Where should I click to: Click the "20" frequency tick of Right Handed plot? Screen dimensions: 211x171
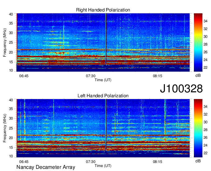pos(11,52)
